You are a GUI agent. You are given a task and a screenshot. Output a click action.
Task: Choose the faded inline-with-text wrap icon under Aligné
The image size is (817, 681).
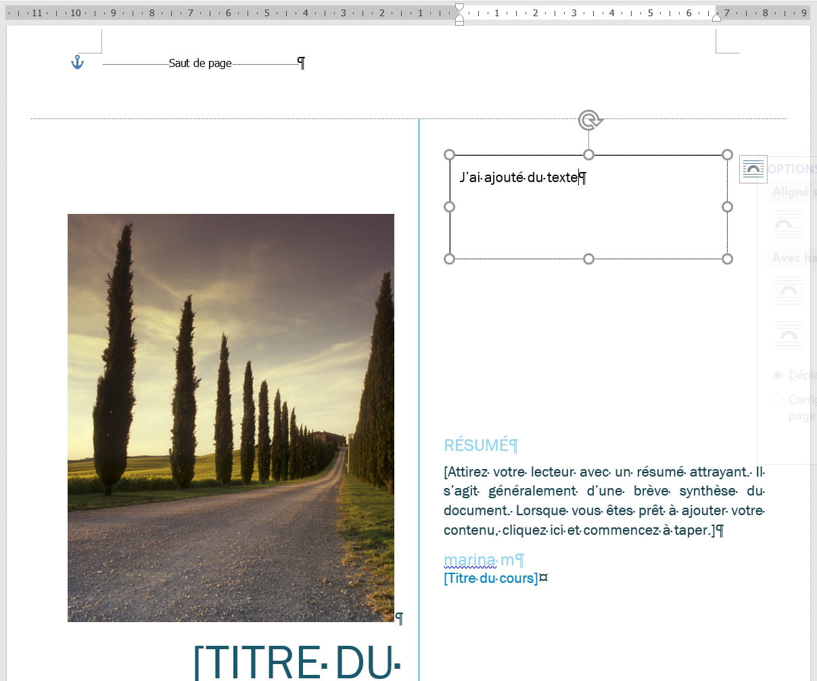click(x=788, y=224)
